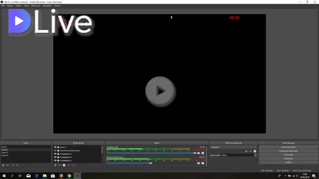Mute the Urządzenie audio speaker icon
The width and height of the screenshot is (319, 179).
point(198,153)
